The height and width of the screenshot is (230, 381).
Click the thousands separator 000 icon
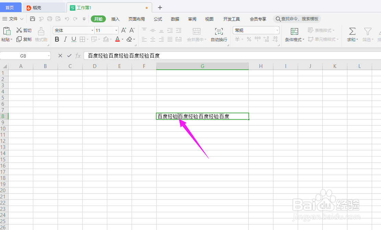tap(258, 39)
